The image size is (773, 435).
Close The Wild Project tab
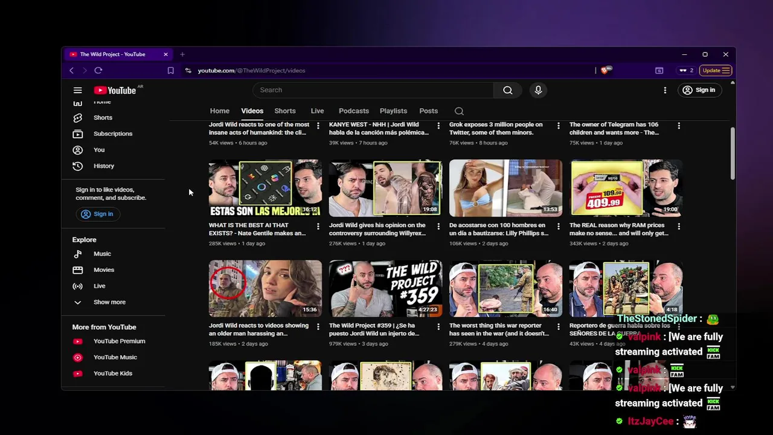(x=165, y=54)
